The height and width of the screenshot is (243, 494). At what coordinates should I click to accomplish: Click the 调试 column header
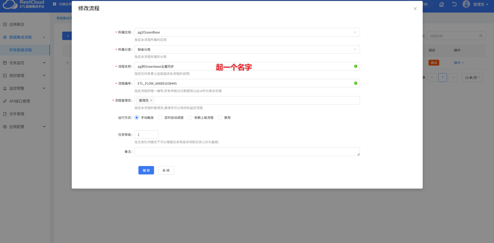pyautogui.click(x=432, y=50)
